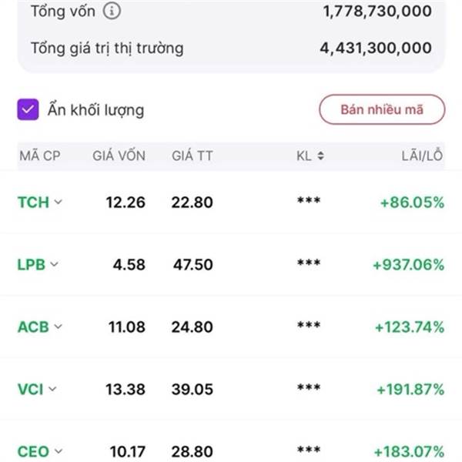Open the LPB stock ticker

point(32,265)
